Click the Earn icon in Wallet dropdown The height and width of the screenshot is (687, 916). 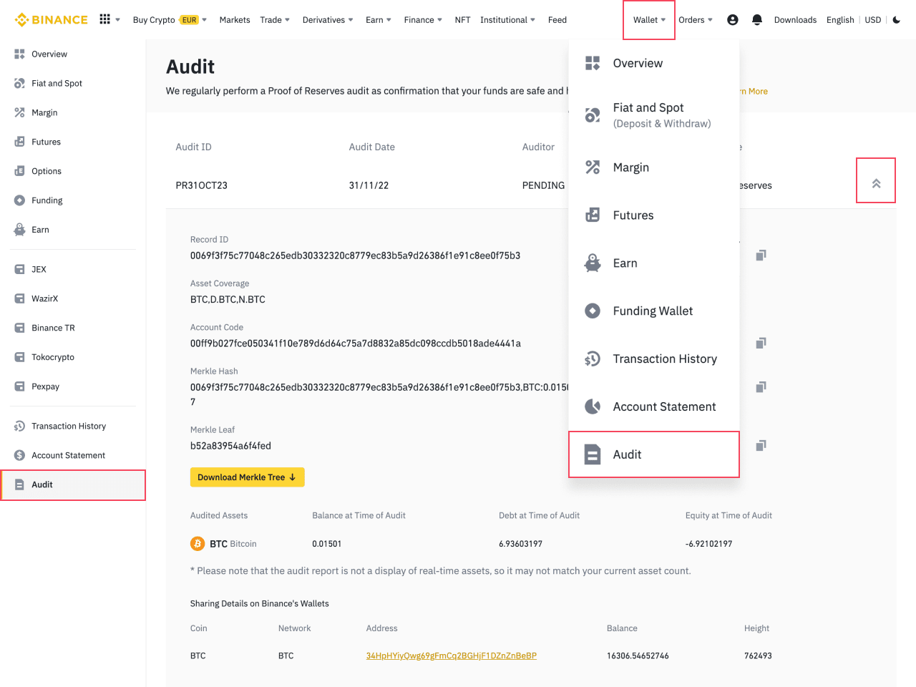coord(593,263)
